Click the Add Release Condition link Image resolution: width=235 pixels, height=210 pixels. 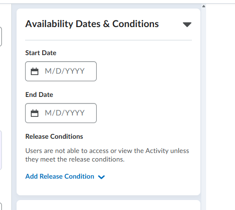coord(60,176)
